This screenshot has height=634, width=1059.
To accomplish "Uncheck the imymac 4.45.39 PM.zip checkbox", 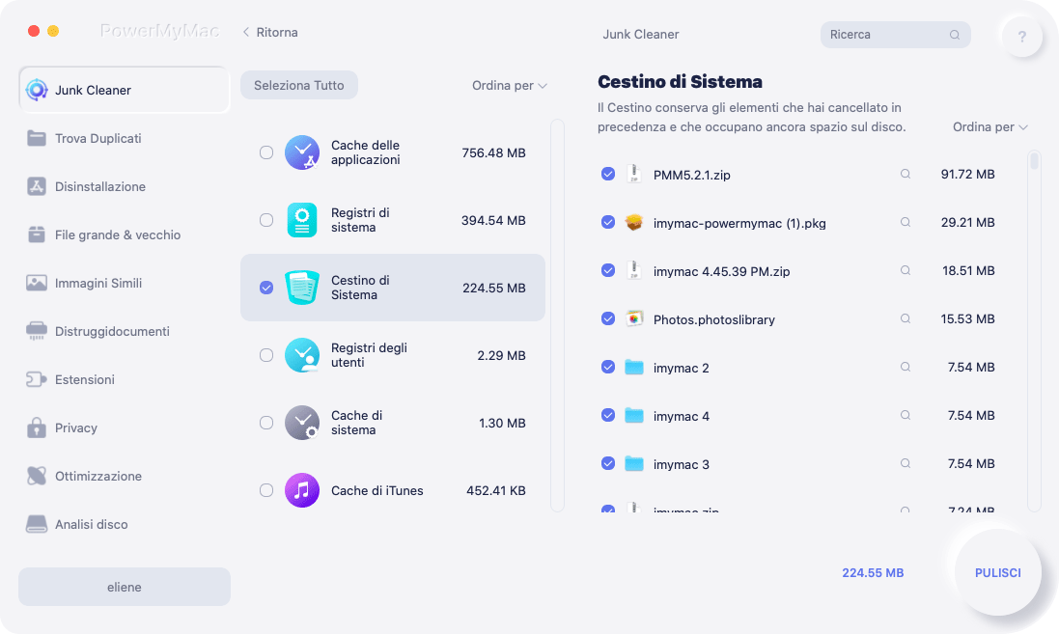I will coord(608,271).
